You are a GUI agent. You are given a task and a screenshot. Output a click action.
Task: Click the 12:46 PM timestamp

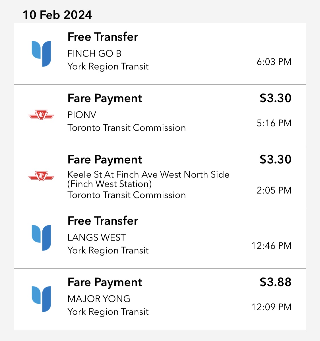click(271, 246)
